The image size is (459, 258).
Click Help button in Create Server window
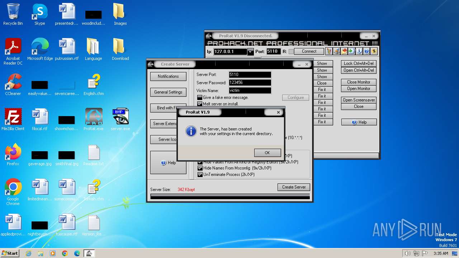[168, 163]
